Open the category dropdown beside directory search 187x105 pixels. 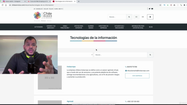[75, 55]
